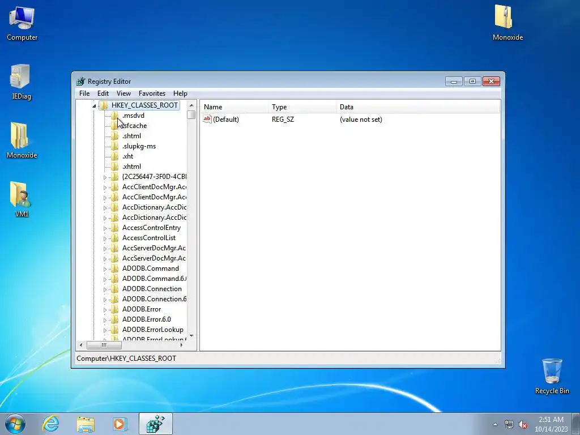The image size is (580, 435).
Task: Click the ADODB.Command folder icon
Action: (x=115, y=268)
